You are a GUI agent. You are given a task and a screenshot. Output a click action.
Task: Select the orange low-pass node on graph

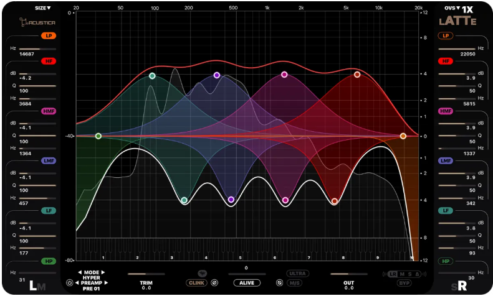point(403,136)
